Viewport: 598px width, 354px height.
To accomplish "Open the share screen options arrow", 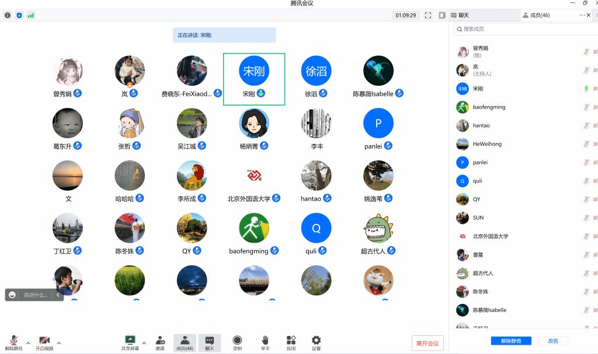I will pos(144,343).
